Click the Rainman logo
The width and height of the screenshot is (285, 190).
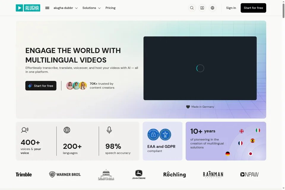pos(213,175)
